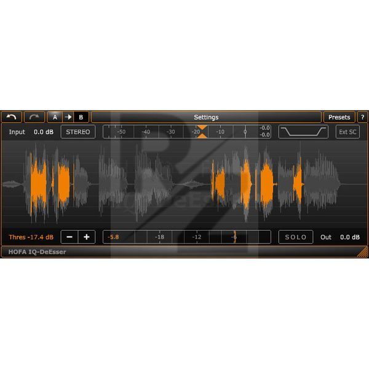Click the Input 0.0 dB value

click(x=44, y=132)
